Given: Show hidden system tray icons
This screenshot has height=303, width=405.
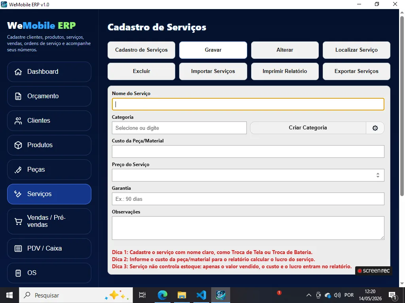Looking at the screenshot, I should pos(308,295).
